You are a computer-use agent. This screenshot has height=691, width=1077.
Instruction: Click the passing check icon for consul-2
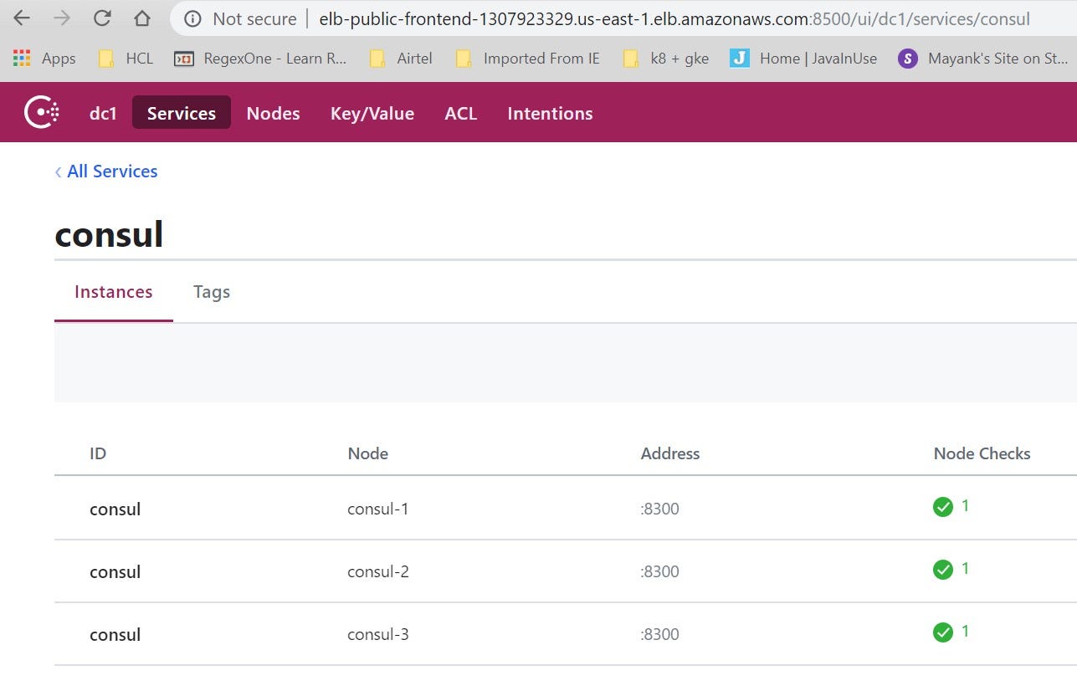coord(943,570)
